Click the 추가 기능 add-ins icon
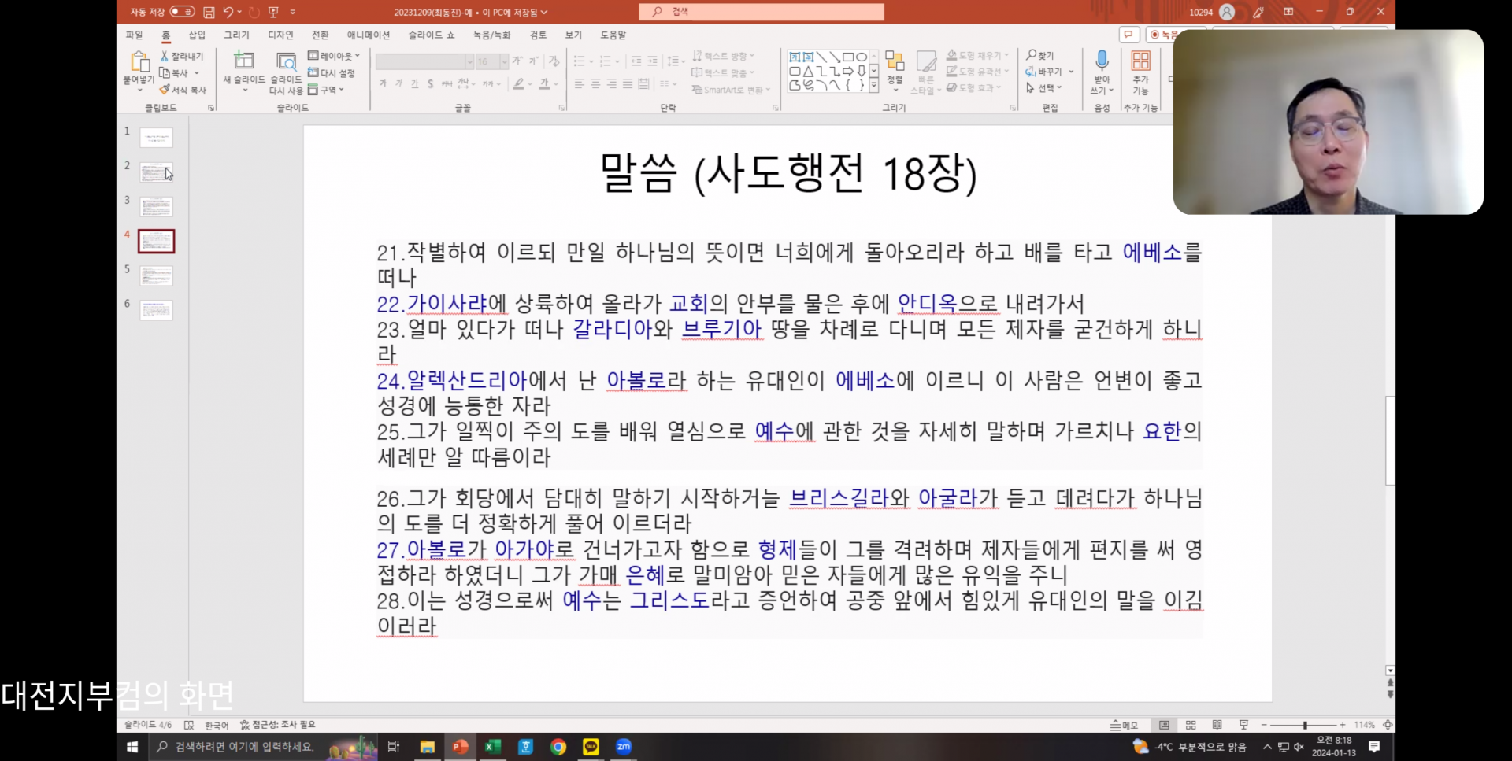Viewport: 1512px width, 761px height. pos(1140,61)
